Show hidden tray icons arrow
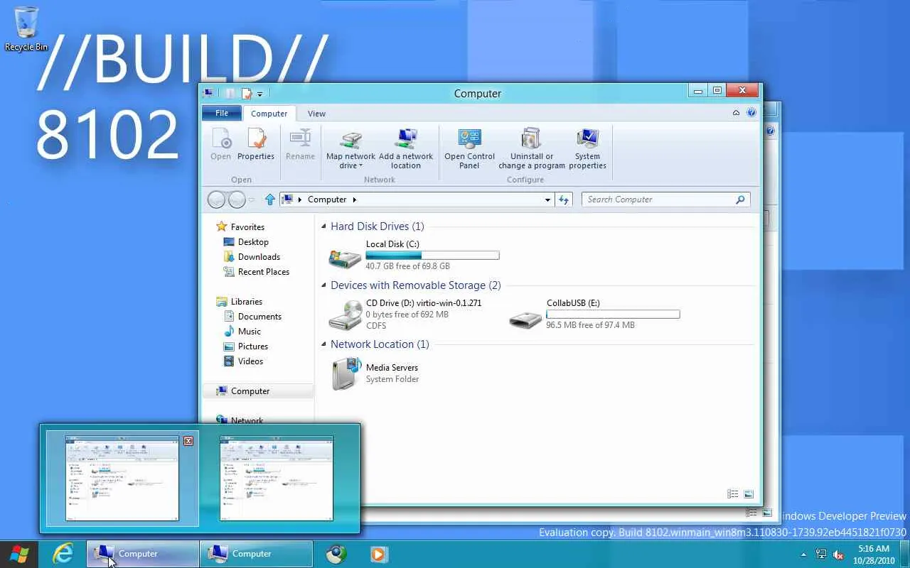Screen dimensions: 910x568 [x=804, y=555]
